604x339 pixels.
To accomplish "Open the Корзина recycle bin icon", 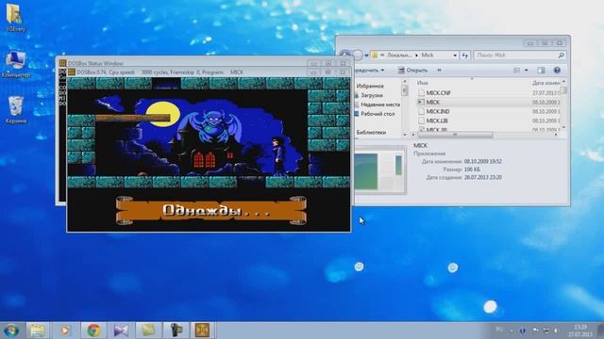I will (x=15, y=109).
